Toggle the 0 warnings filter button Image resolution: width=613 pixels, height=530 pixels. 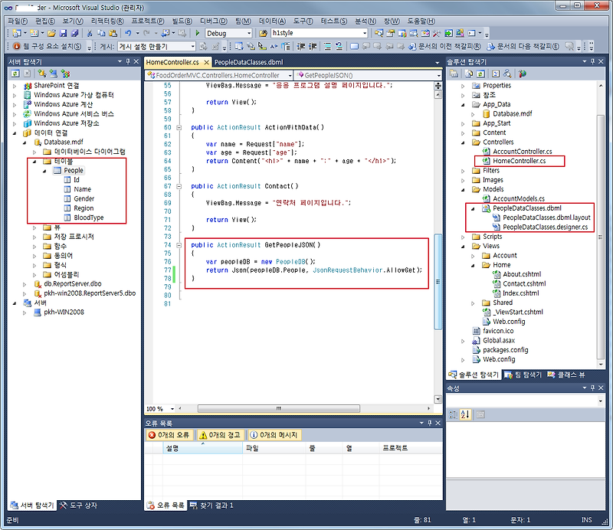(220, 435)
